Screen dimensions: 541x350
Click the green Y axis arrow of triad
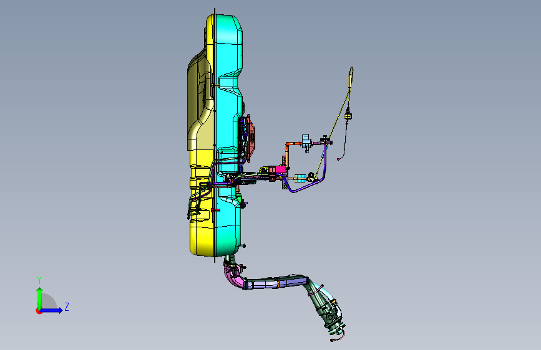(39, 298)
